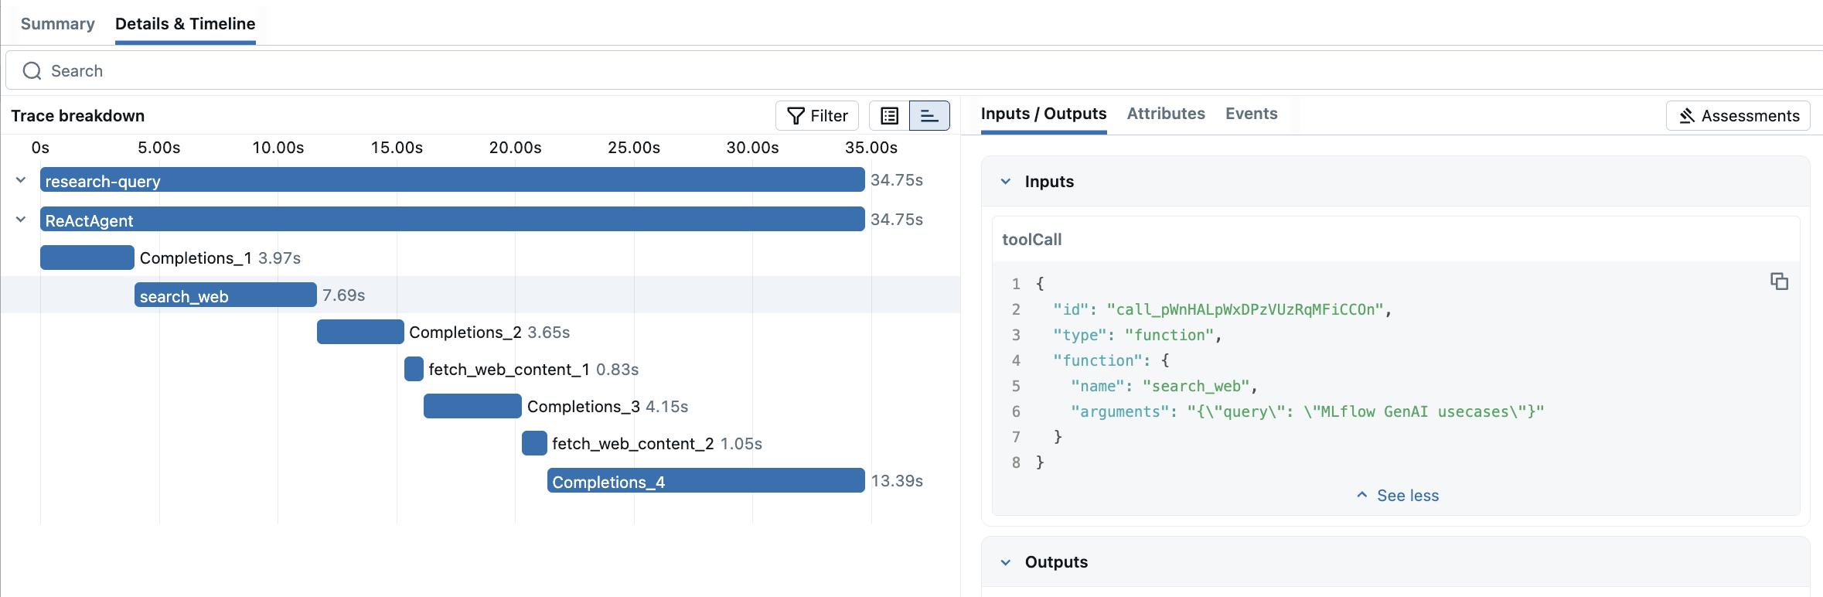Collapse the ReActAgent span chevron
Screen dimensions: 1823x597
(21, 220)
